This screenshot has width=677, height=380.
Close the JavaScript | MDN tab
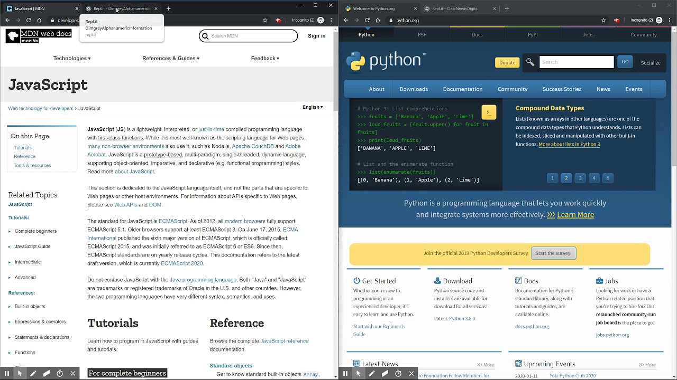[77, 8]
